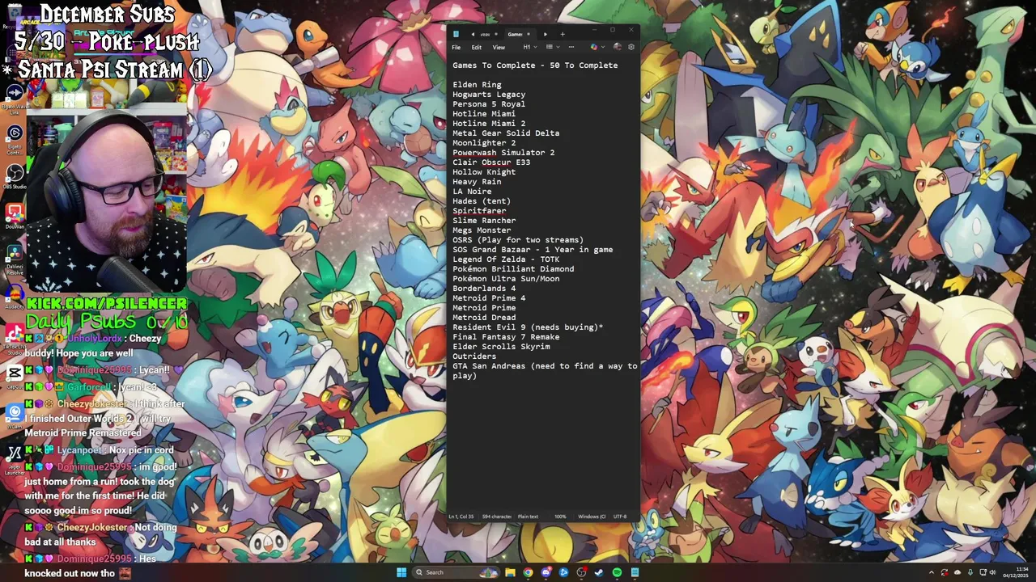Click the 594 characters count

click(x=496, y=517)
